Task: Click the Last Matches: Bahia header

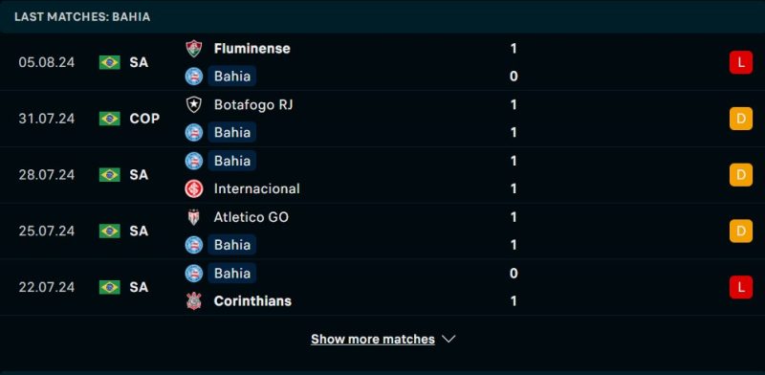Action: pos(82,16)
